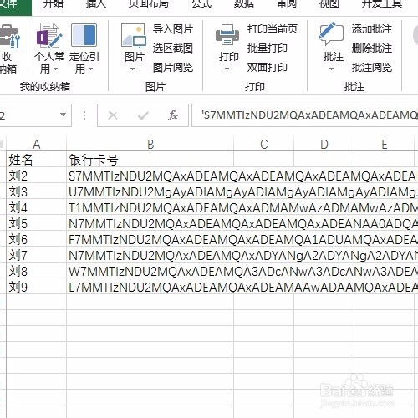Image resolution: width=418 pixels, height=418 pixels.
Task: Select column B header
Action: pos(150,145)
